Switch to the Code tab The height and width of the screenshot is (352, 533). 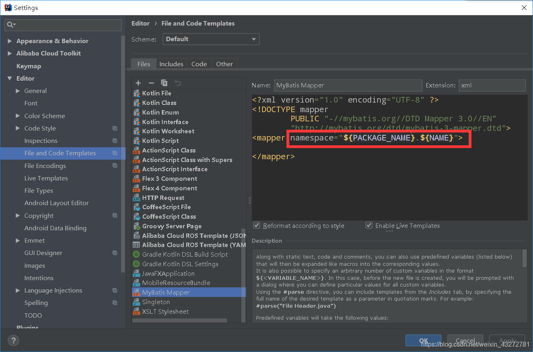pyautogui.click(x=199, y=64)
